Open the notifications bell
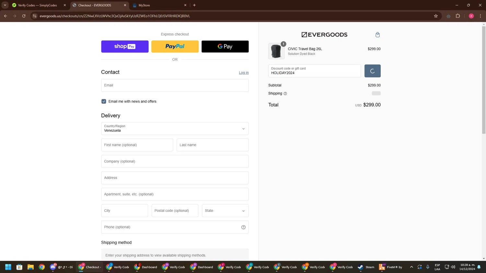Viewport: 486px width, 273px height. coord(479,267)
